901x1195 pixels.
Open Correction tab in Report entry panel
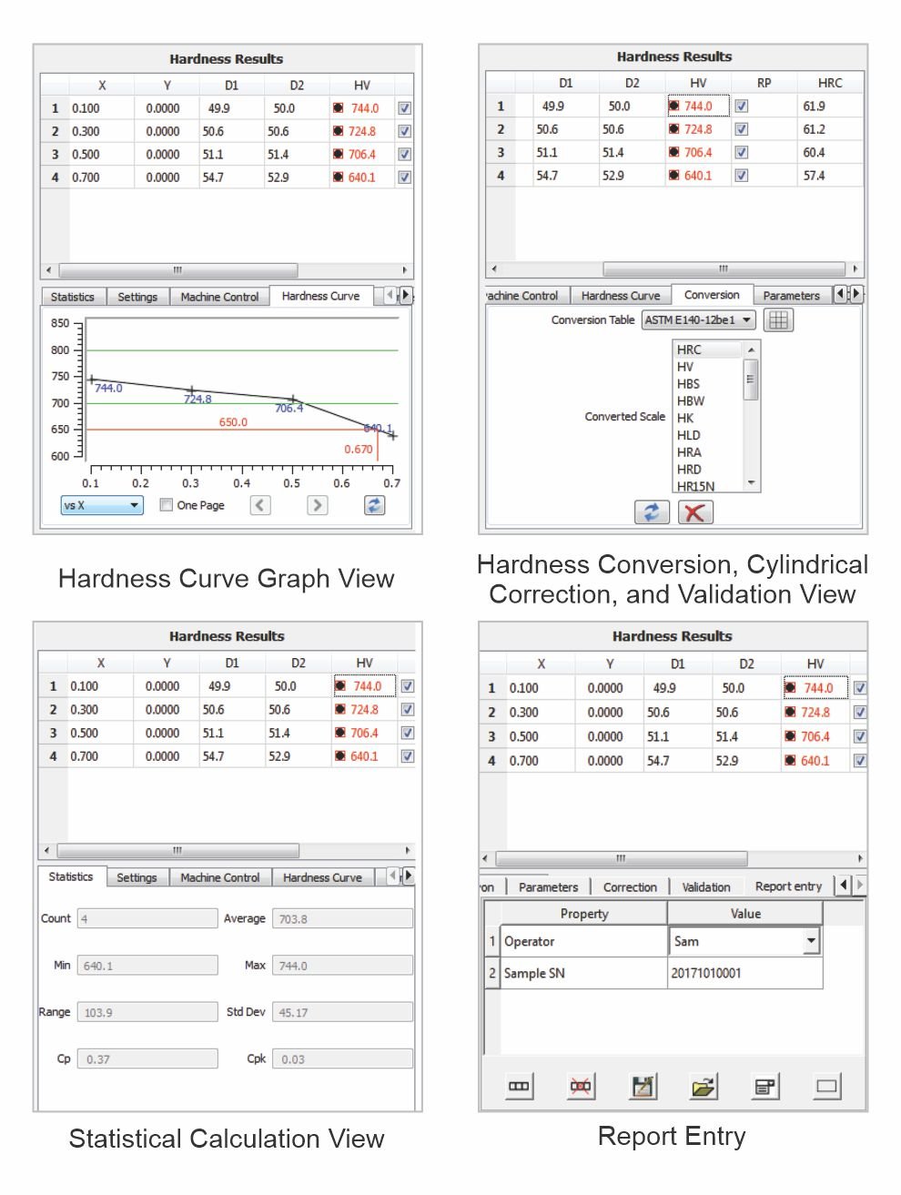point(630,886)
